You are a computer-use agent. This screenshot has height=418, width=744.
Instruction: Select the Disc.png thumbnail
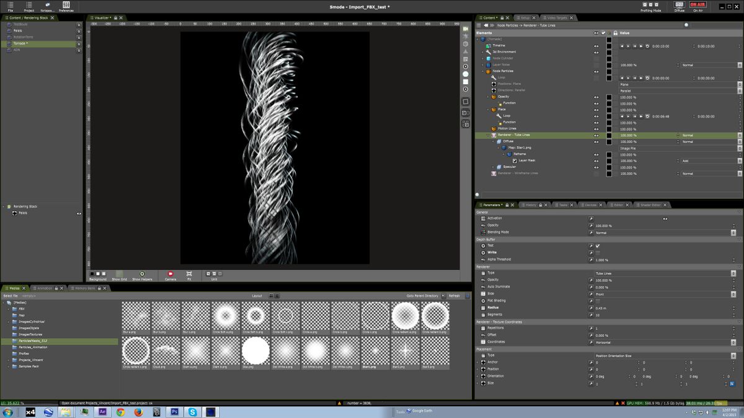(x=255, y=352)
